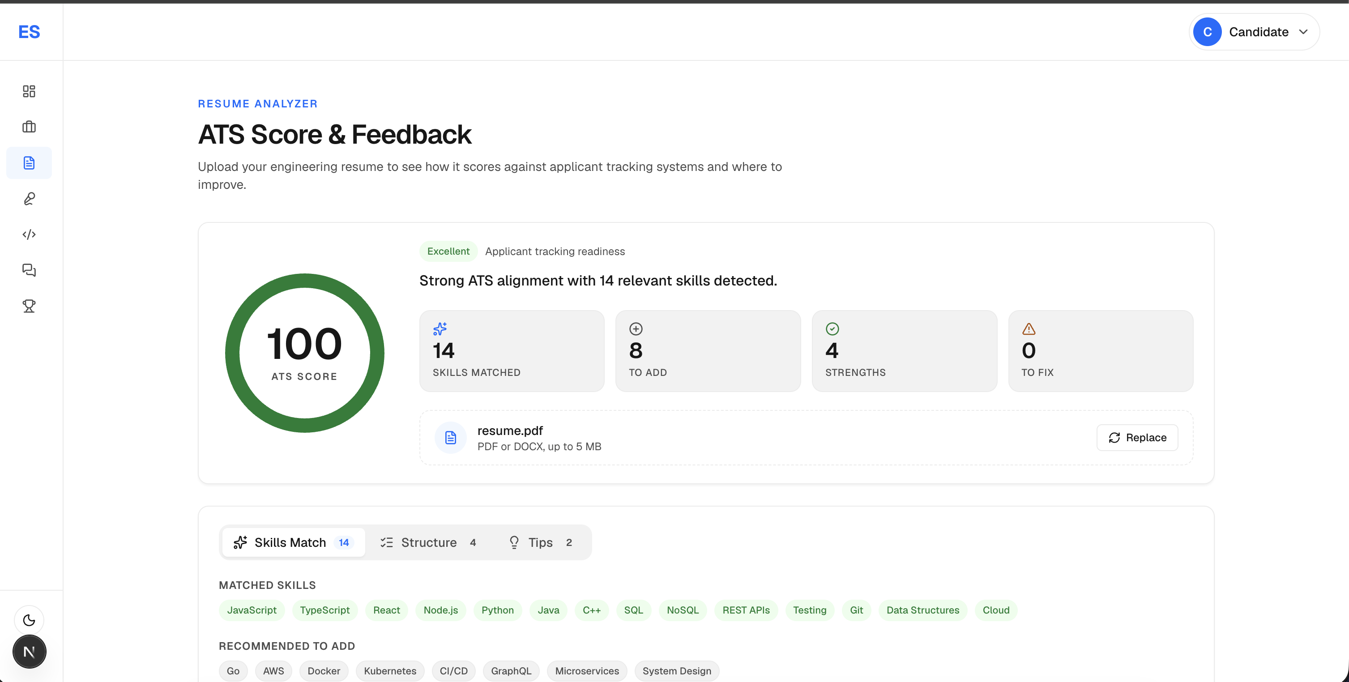
Task: Open the dashboard grid icon in sidebar
Action: coord(30,91)
